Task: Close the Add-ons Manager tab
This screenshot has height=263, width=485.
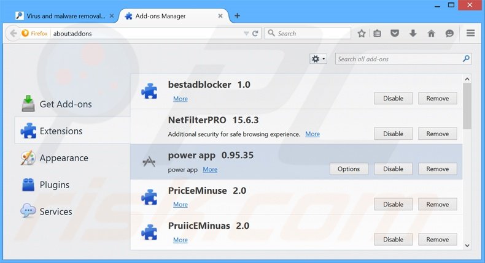Action: tap(220, 16)
